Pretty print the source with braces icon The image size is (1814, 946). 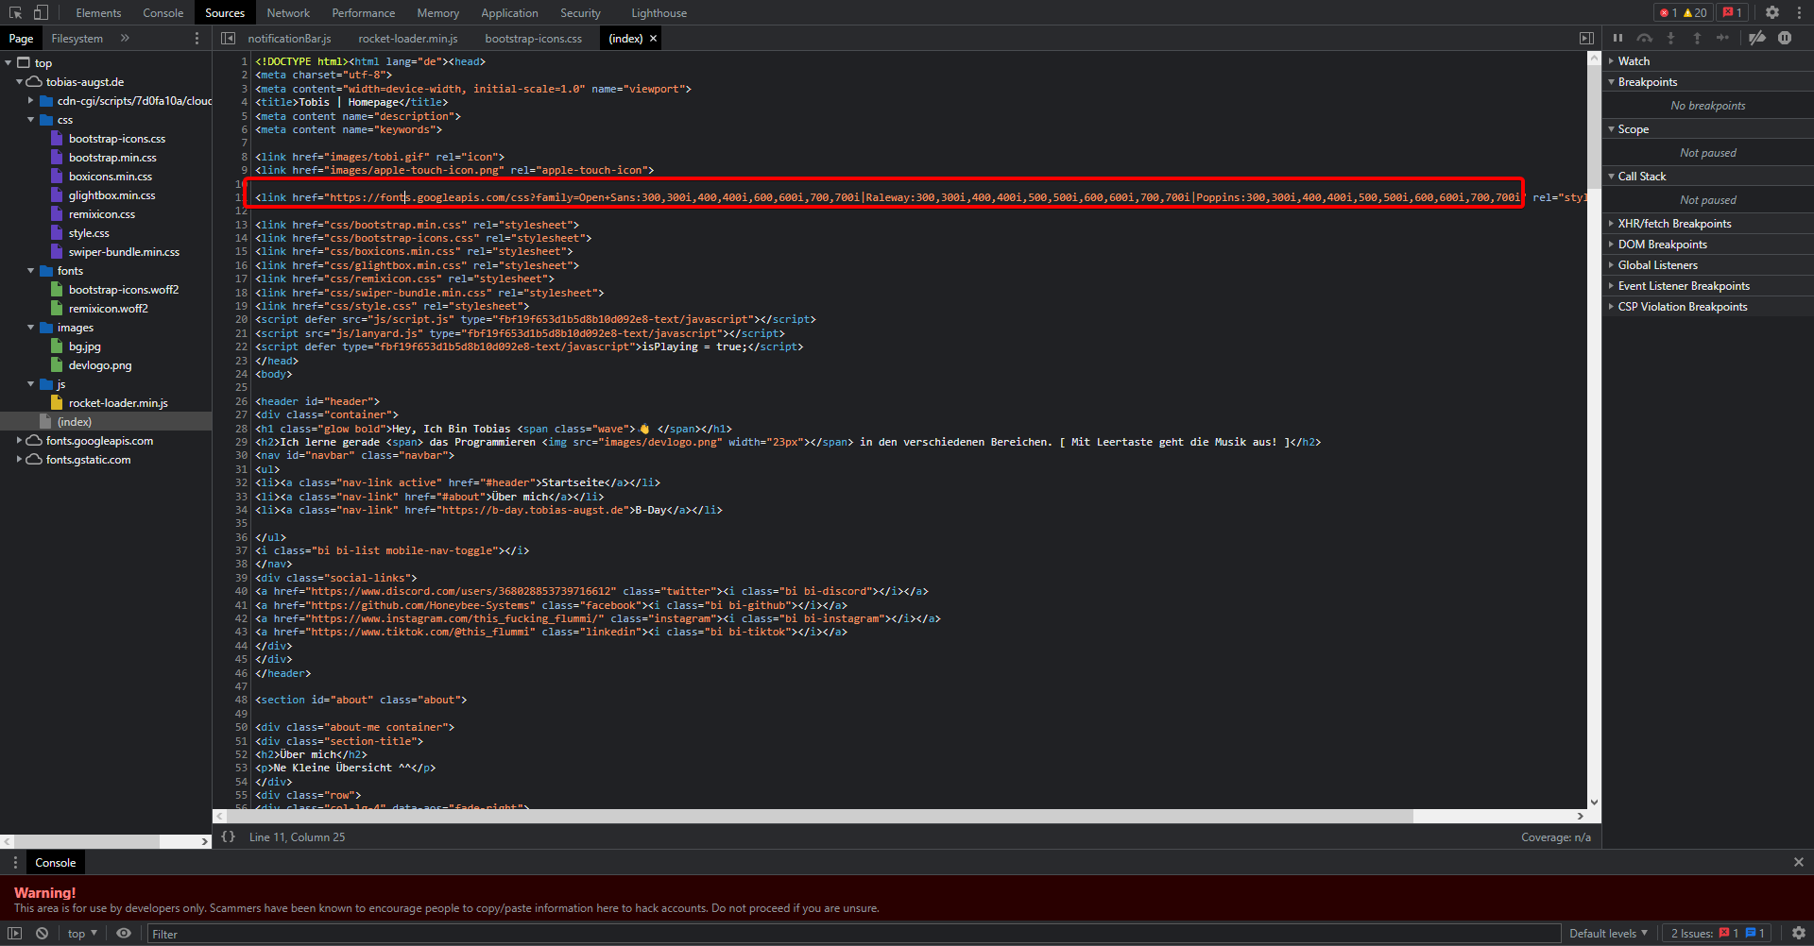pyautogui.click(x=228, y=836)
